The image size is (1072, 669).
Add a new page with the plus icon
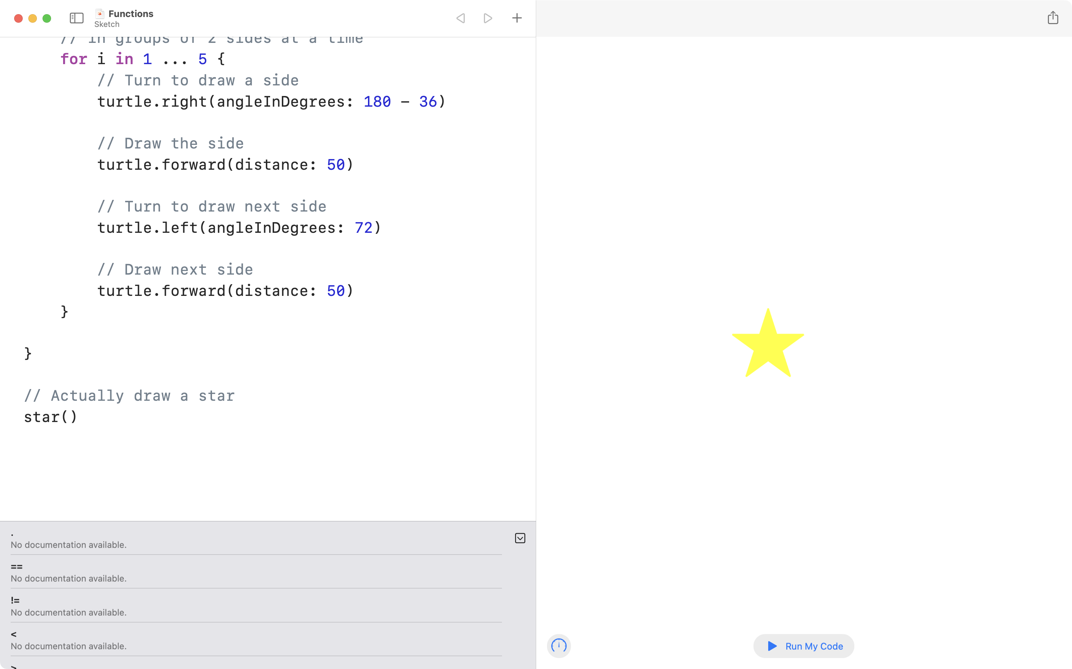pos(517,18)
